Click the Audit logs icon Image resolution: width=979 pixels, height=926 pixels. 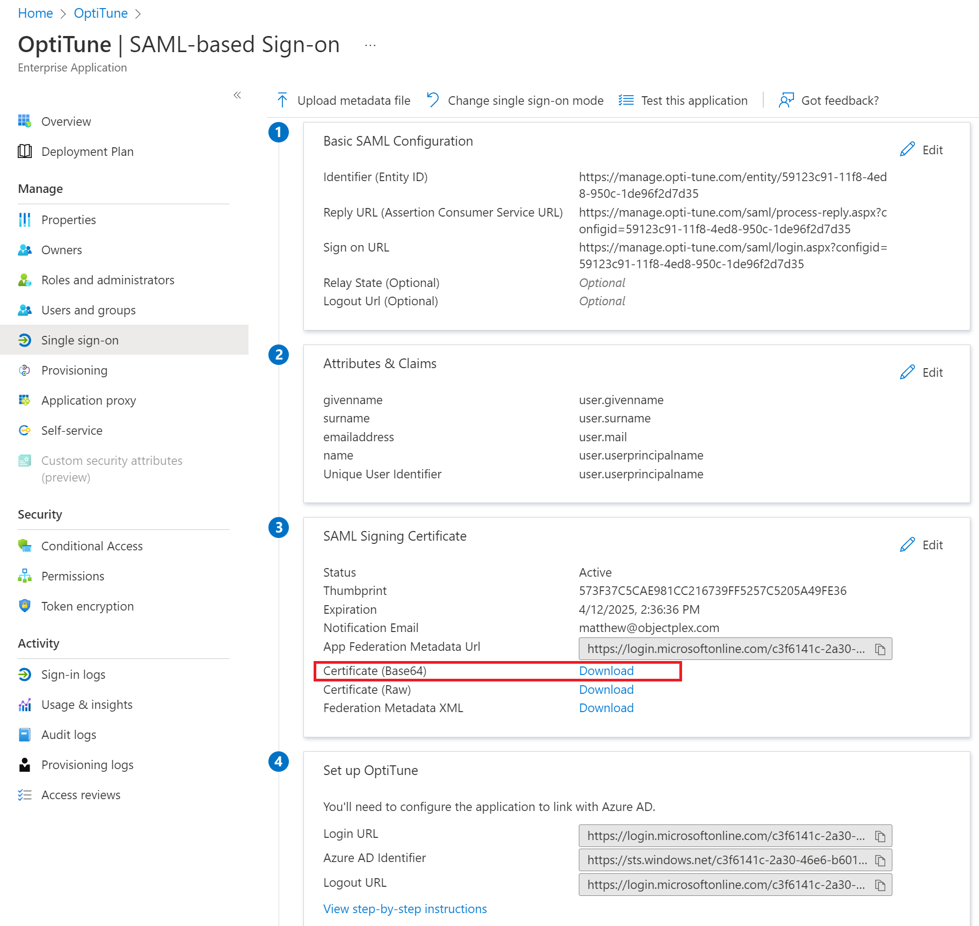pos(25,734)
